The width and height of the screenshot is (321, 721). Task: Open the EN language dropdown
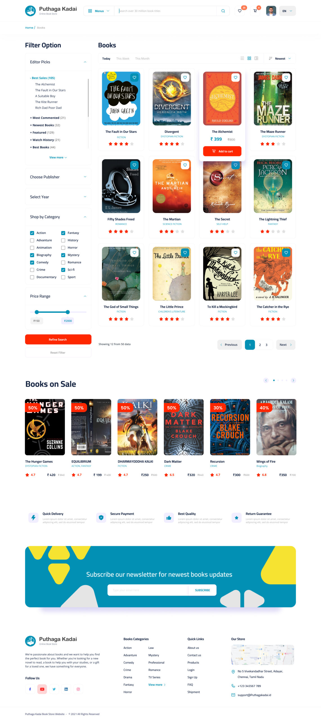(x=287, y=11)
